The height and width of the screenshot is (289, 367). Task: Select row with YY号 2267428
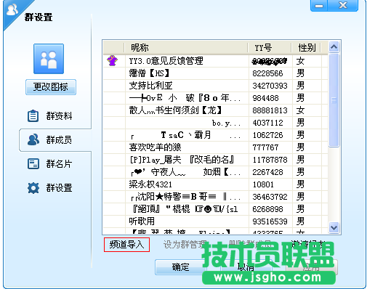216,172
